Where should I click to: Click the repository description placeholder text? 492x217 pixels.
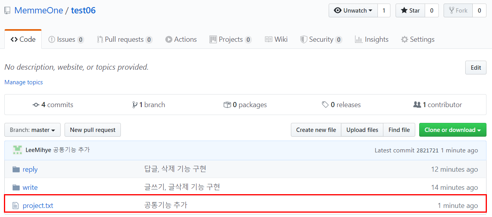coord(77,67)
